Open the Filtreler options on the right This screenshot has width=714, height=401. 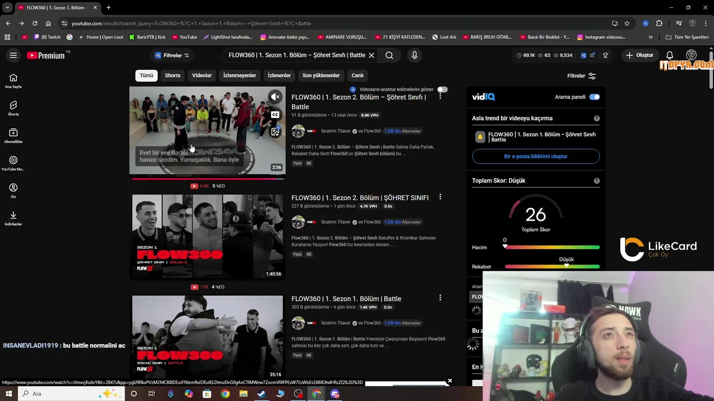coord(581,76)
